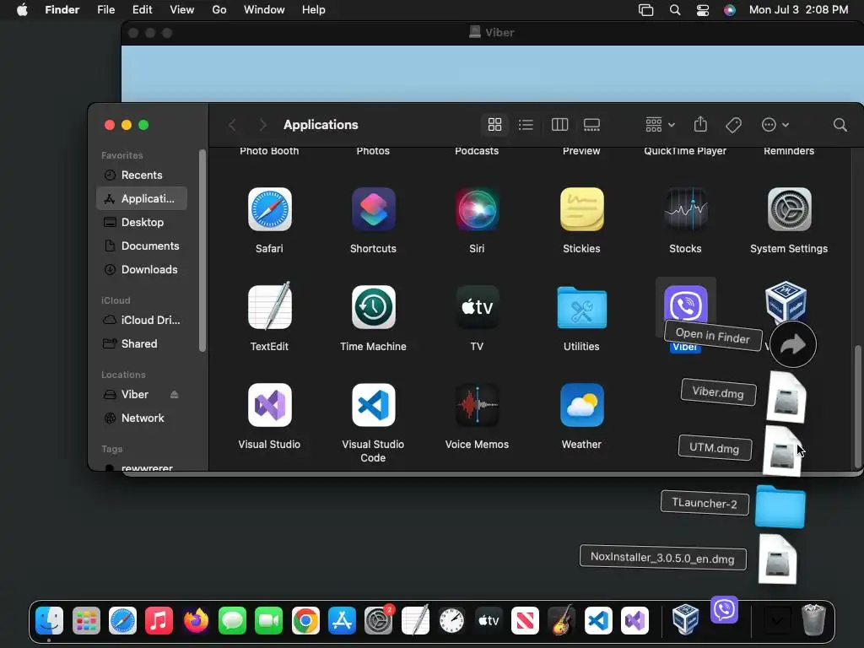The width and height of the screenshot is (864, 648).
Task: Select the Stickies app icon
Action: [581, 209]
